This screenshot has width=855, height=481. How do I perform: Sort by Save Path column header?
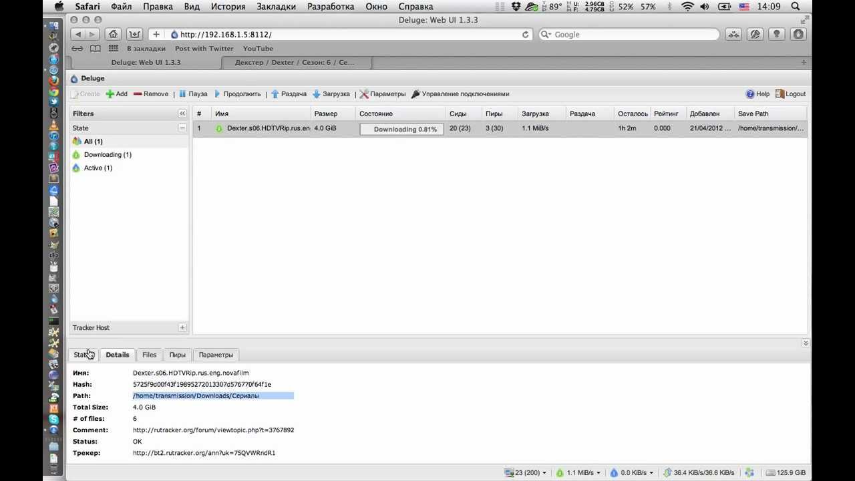pos(771,114)
